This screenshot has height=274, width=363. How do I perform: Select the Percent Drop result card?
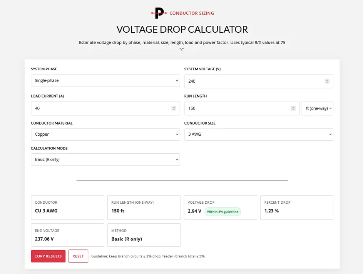[x=297, y=208]
